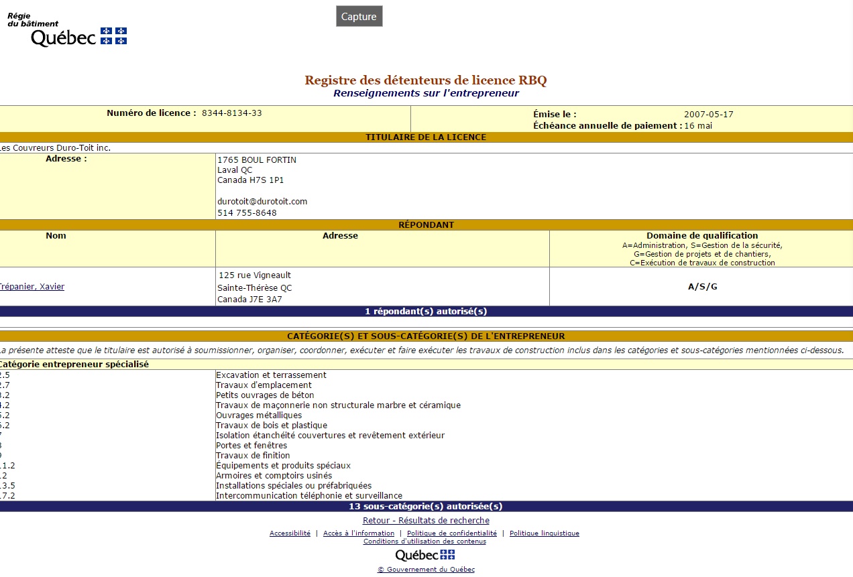Screen dimensions: 853x577
Task: Click the Armoires et comptoirs usinés row
Action: click(427, 476)
